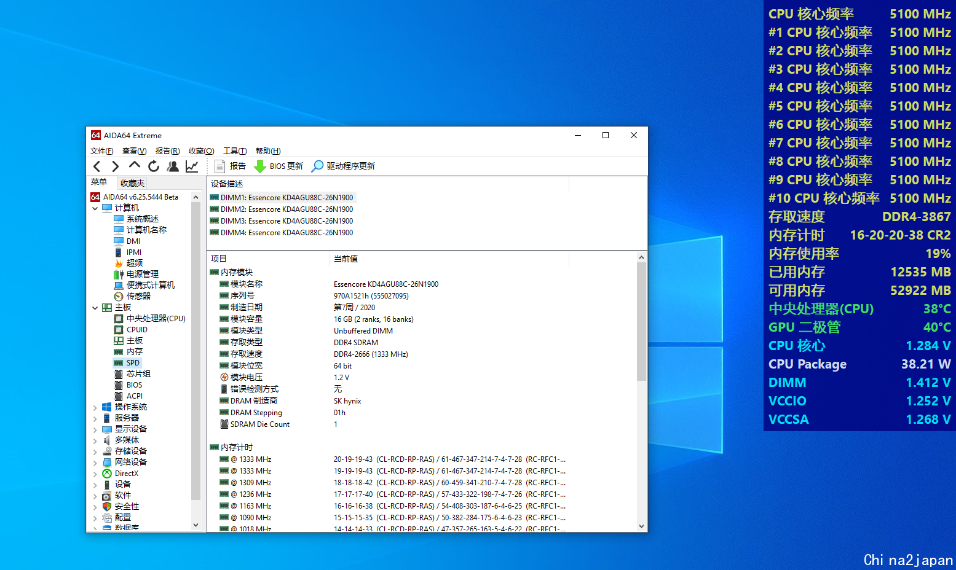
Task: Select the 系统概述 tree item
Action: [x=136, y=219]
